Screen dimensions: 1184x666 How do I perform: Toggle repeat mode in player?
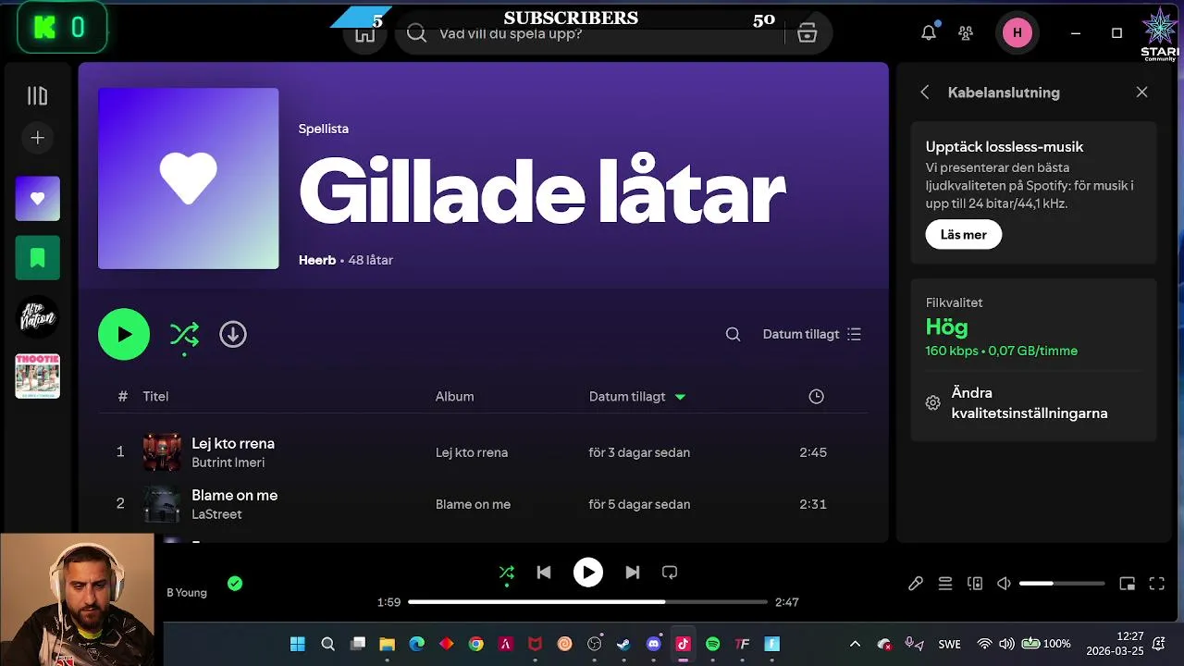[670, 573]
